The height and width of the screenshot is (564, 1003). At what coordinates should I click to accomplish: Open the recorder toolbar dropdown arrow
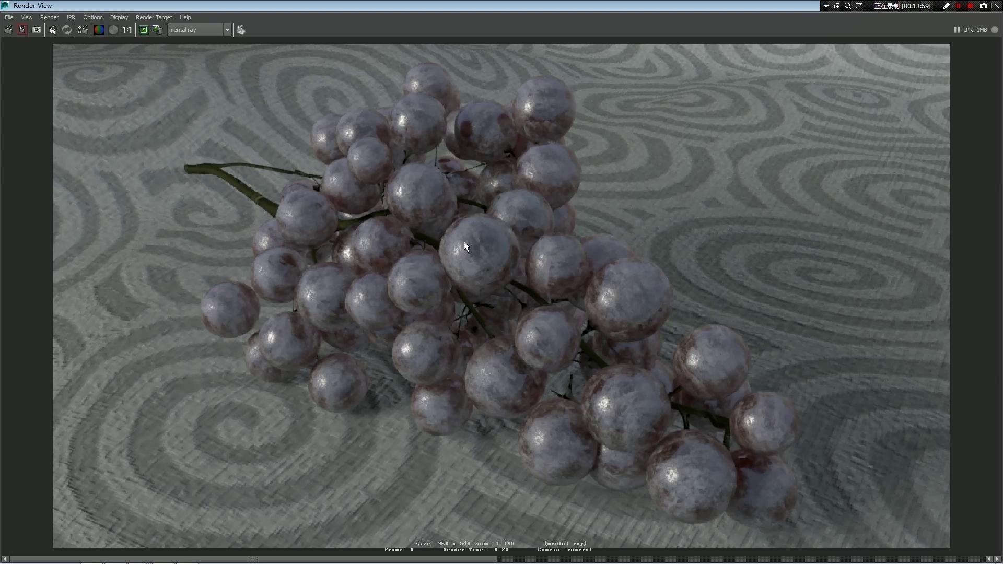[x=826, y=6]
